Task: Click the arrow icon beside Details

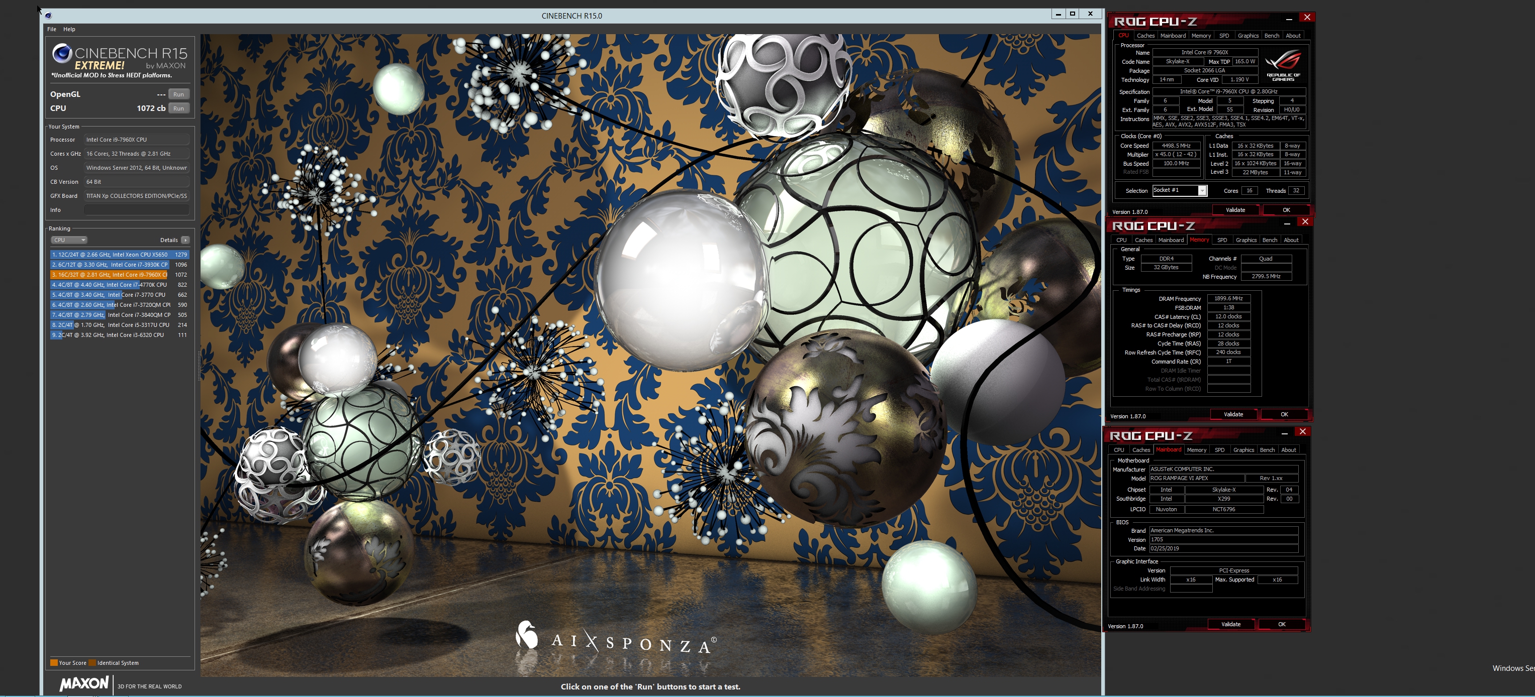Action: tap(185, 240)
